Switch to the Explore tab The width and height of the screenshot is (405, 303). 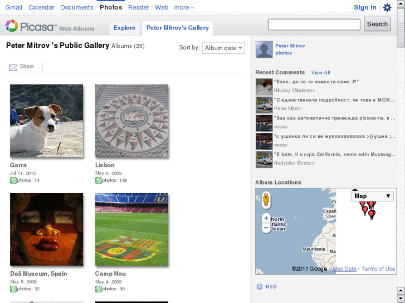tap(124, 28)
